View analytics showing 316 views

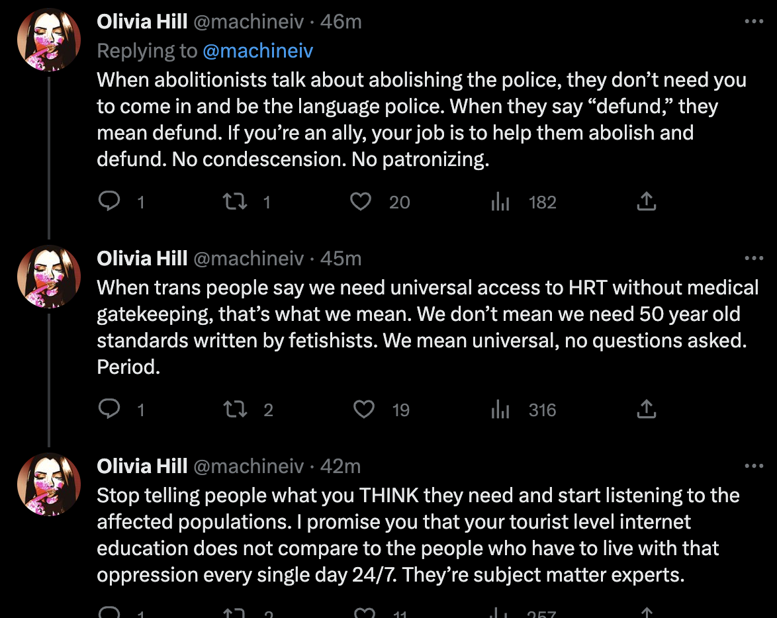pyautogui.click(x=500, y=410)
